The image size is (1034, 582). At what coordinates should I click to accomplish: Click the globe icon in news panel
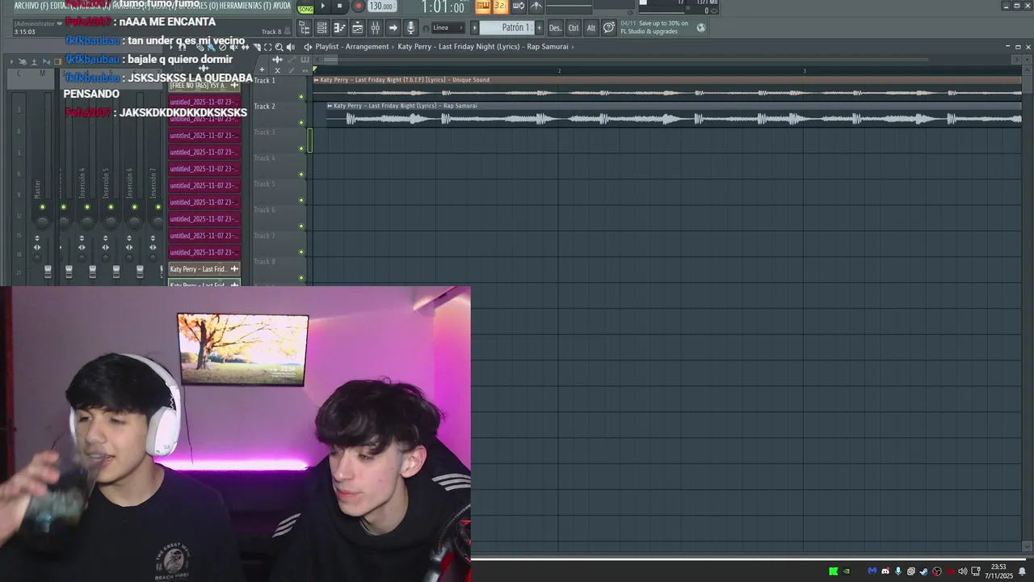[x=701, y=27]
